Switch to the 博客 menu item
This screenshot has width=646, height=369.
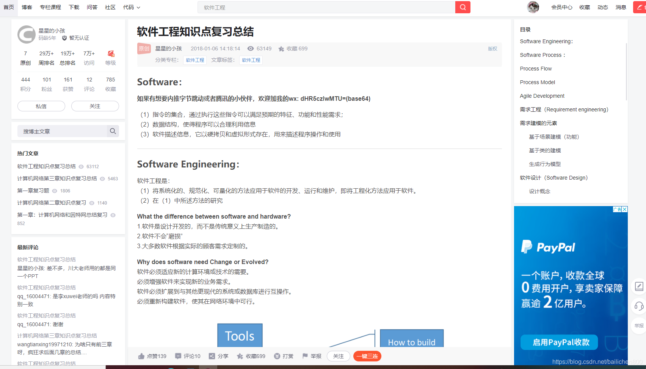[27, 7]
